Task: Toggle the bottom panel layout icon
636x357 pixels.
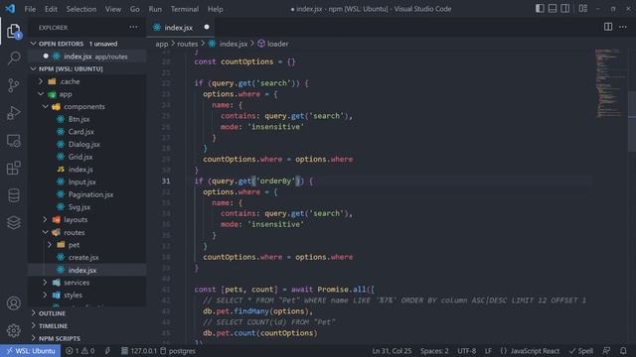Action: pos(553,9)
